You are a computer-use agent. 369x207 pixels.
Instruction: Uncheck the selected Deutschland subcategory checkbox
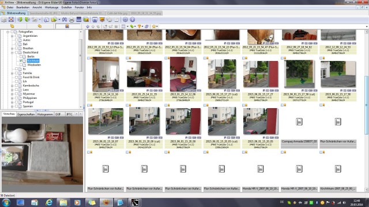coord(21,61)
